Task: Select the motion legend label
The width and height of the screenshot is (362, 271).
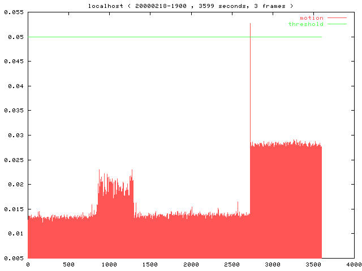Action: click(312, 18)
